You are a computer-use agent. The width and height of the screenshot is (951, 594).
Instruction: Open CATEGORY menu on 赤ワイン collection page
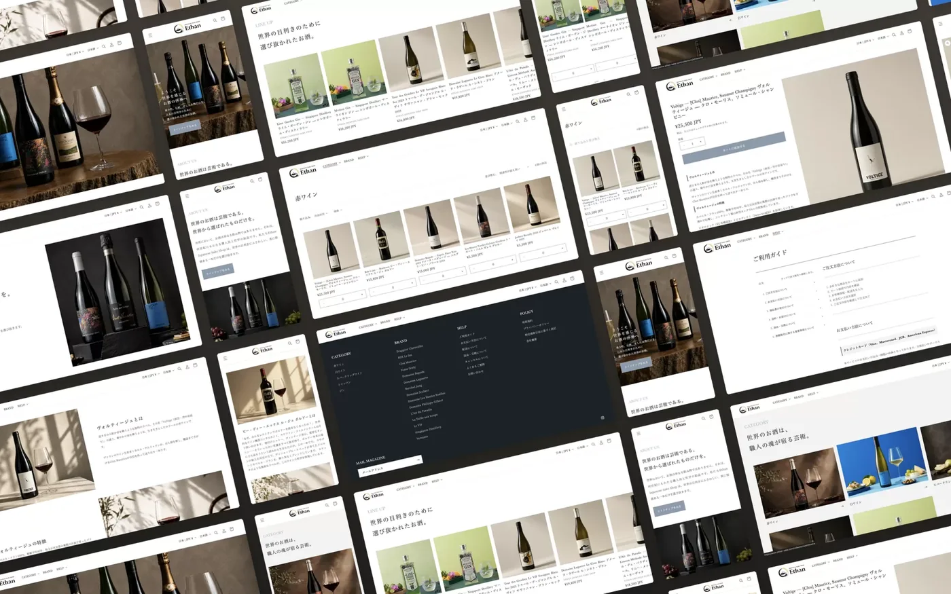(x=331, y=164)
